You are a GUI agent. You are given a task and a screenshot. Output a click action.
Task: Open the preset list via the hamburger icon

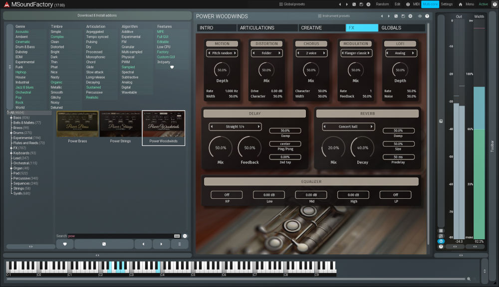tap(179, 244)
